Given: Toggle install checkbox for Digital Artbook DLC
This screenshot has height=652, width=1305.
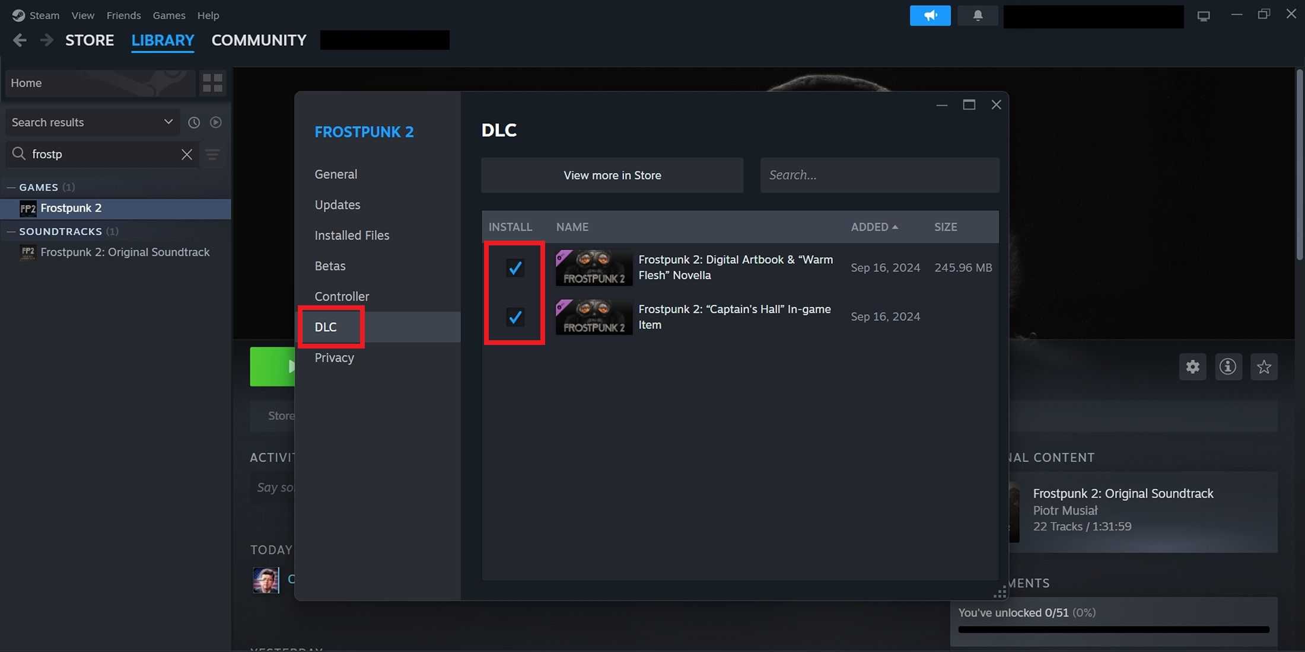Looking at the screenshot, I should pos(514,267).
